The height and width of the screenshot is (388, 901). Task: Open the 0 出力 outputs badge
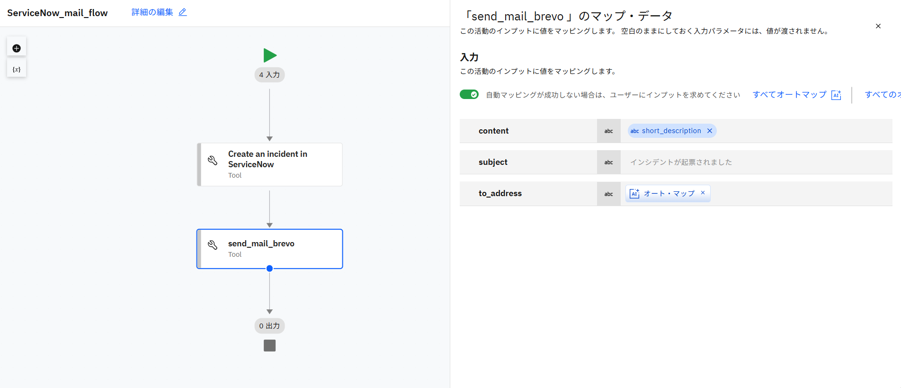tap(269, 326)
